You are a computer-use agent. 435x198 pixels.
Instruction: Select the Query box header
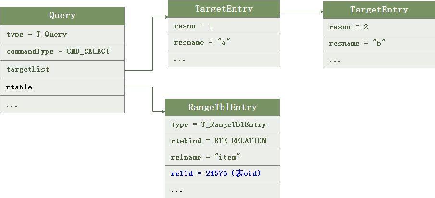click(x=62, y=16)
